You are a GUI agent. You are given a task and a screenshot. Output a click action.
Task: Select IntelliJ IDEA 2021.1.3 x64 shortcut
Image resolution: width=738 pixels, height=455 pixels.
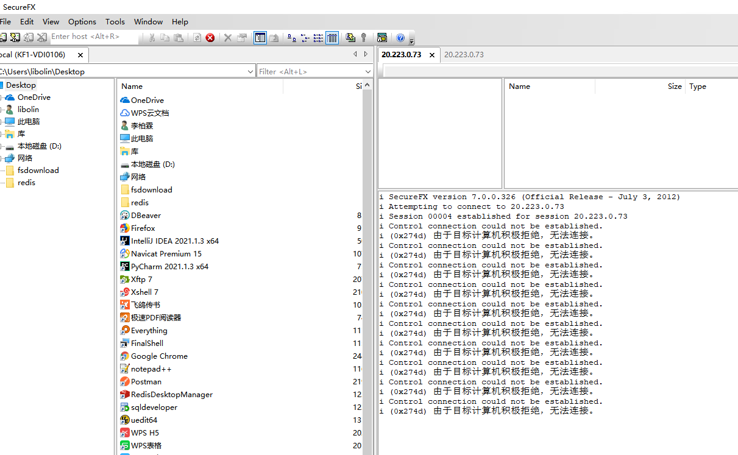174,241
